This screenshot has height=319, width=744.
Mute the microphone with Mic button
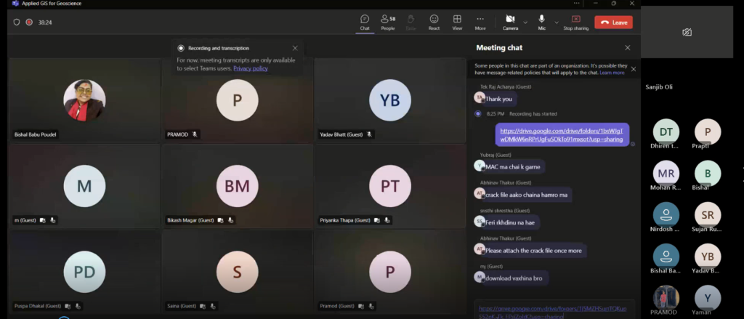(x=541, y=21)
